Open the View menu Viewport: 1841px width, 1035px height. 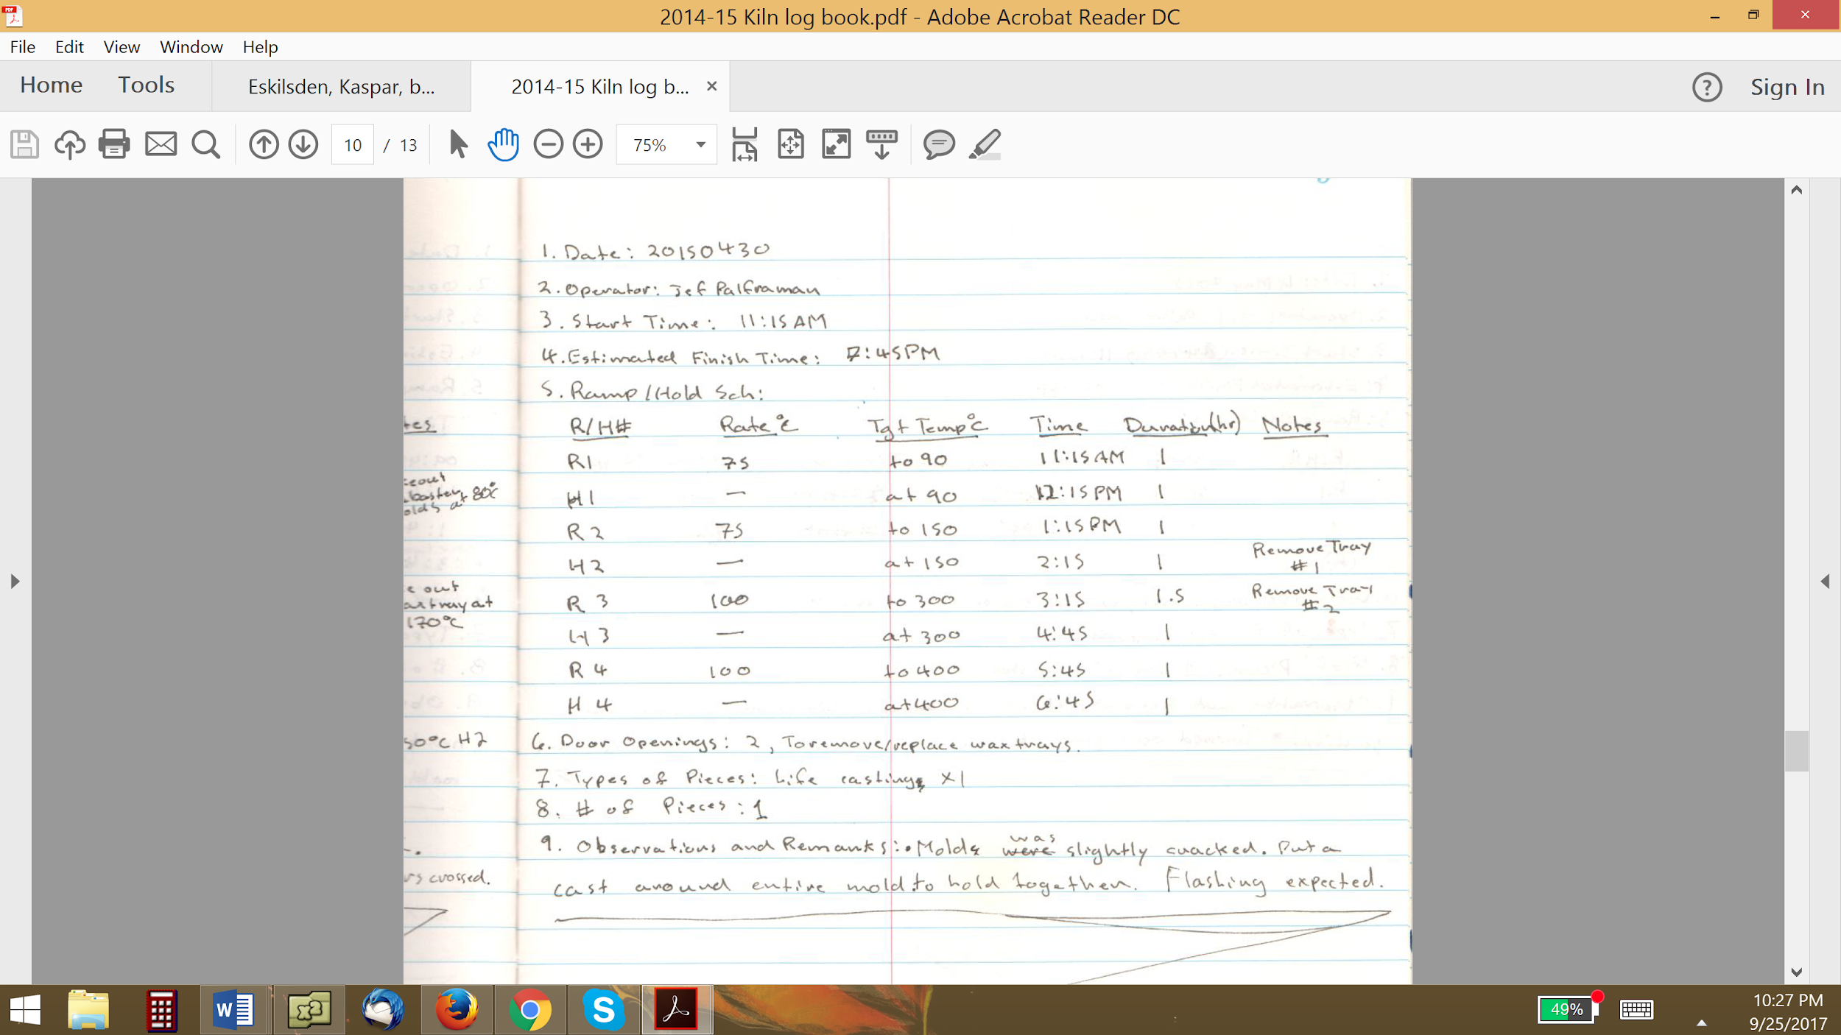coord(122,47)
